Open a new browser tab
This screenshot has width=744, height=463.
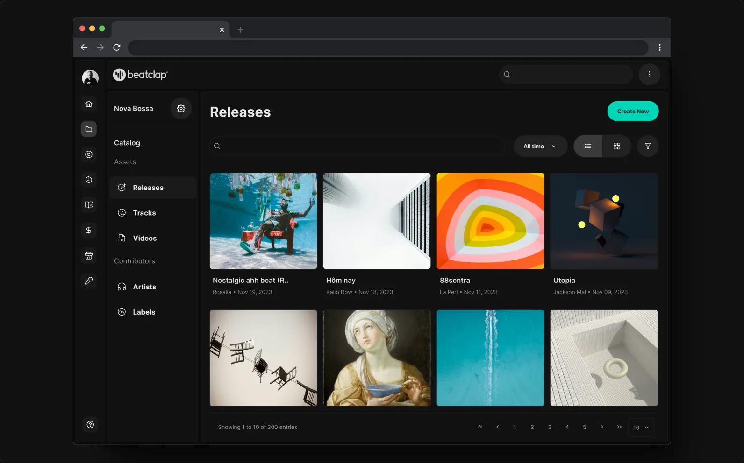tap(241, 30)
